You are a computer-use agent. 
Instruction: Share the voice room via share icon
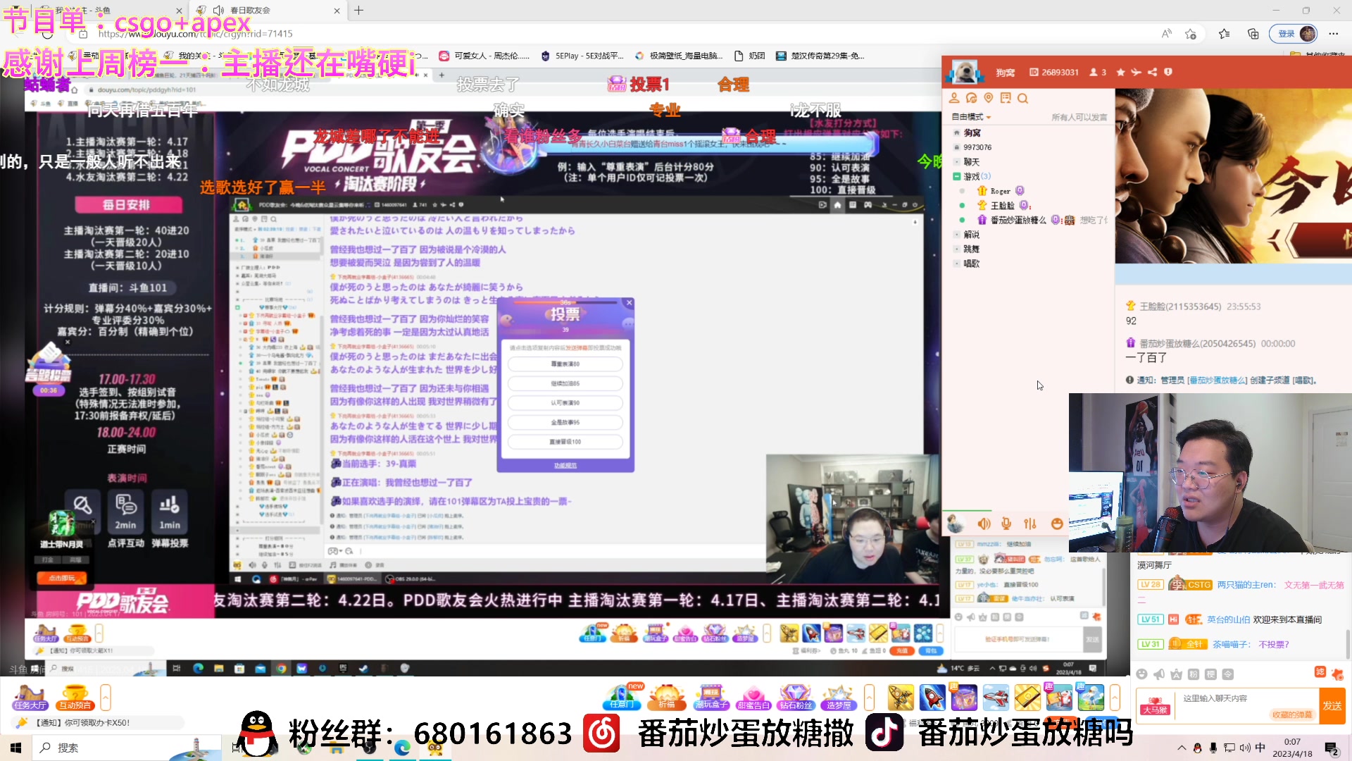1152,72
